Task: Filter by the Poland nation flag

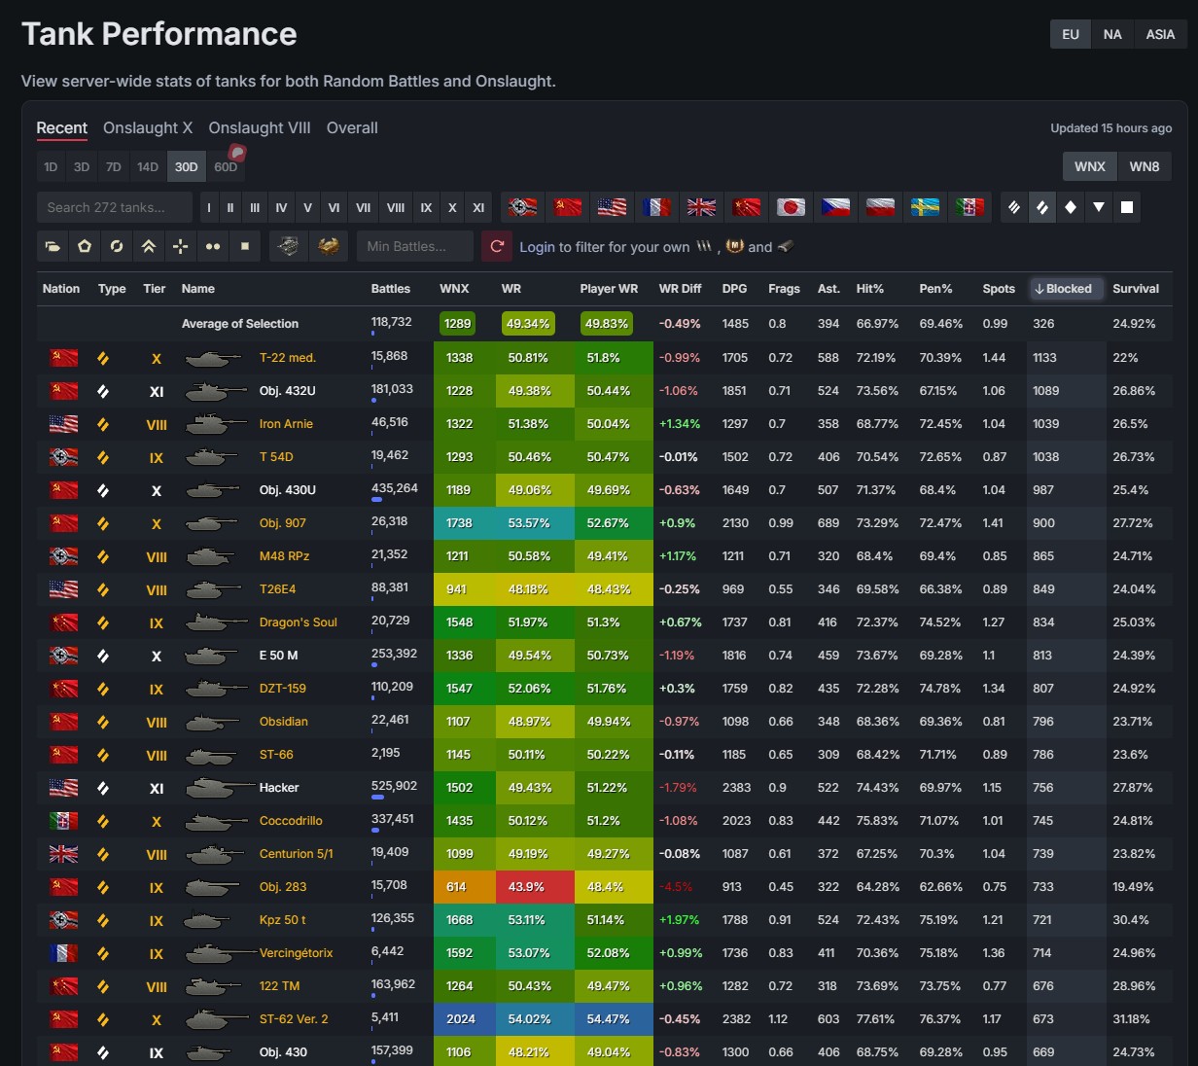Action: coord(880,207)
